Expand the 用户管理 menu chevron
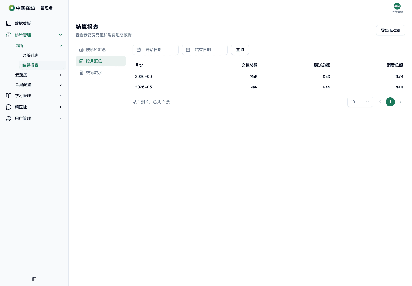The width and height of the screenshot is (412, 286). tap(60, 118)
